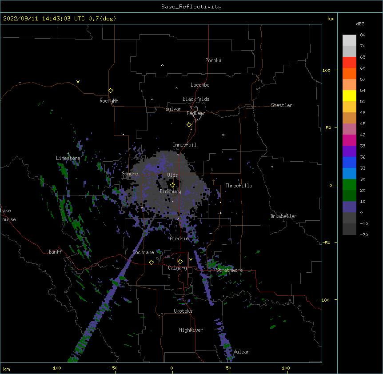This screenshot has height=374, width=383.
Task: Click the yellow diamond marker beside RockyMH
Action: [111, 91]
